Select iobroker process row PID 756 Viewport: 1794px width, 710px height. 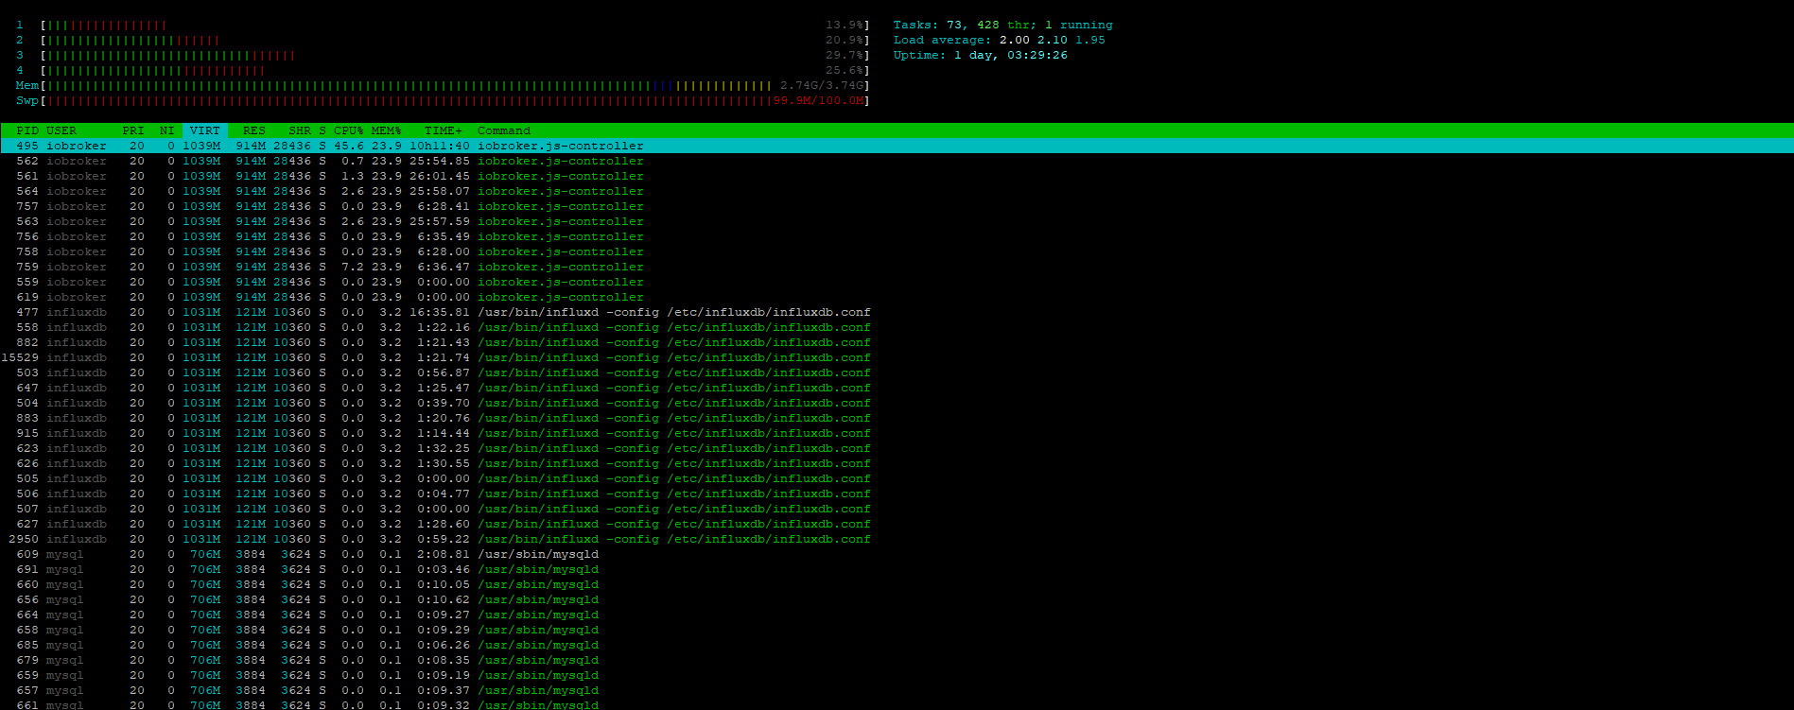tap(897, 236)
